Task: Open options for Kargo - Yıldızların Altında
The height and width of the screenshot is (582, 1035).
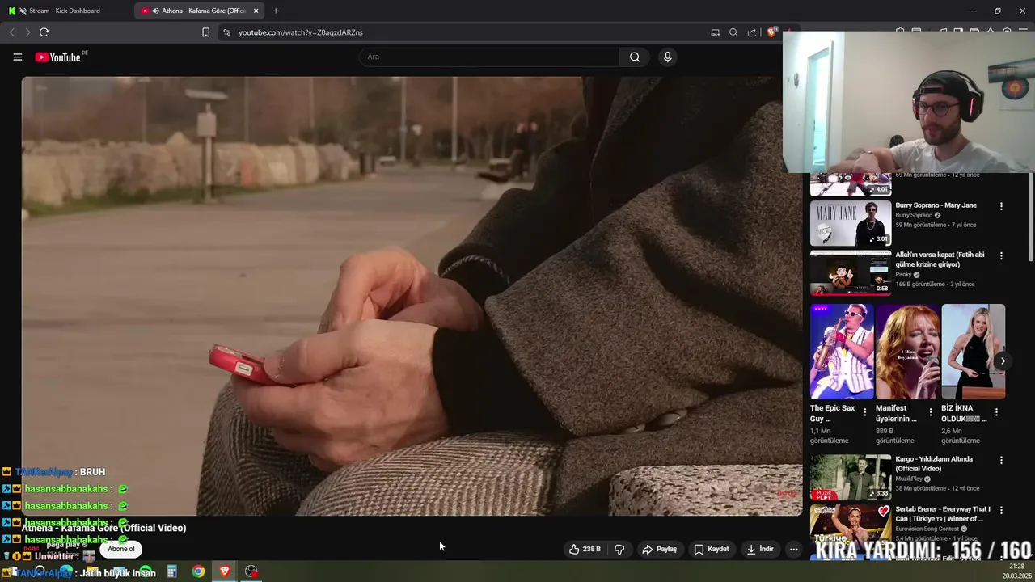Action: (1001, 460)
